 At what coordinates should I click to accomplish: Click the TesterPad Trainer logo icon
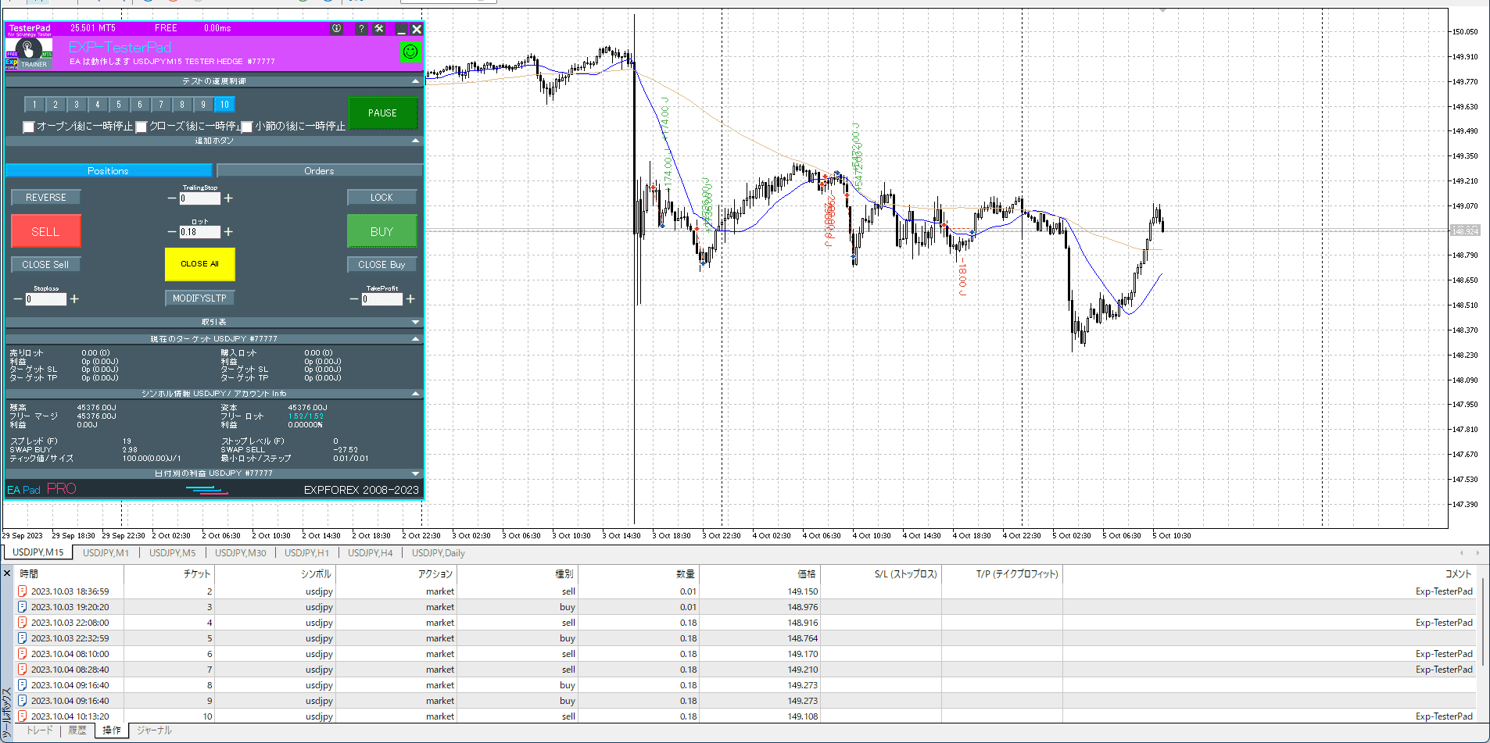29,53
